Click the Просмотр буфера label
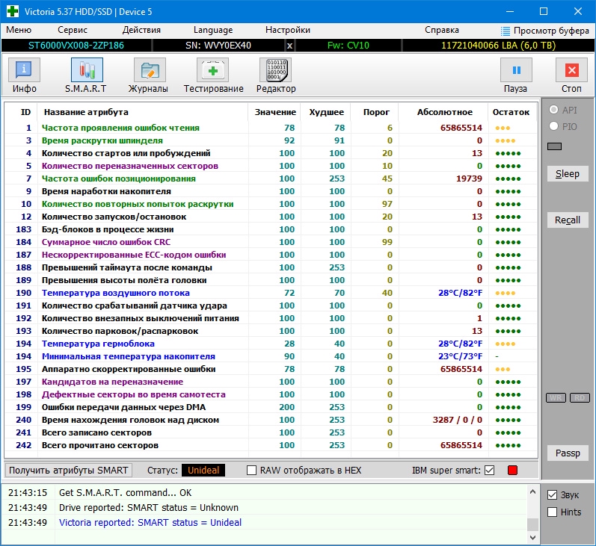Screen dimensions: 596x546 551,31
